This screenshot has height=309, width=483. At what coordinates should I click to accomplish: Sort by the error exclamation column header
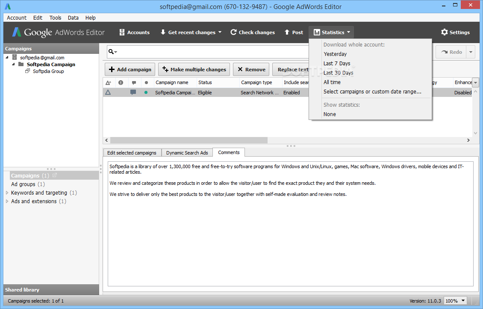tap(121, 82)
